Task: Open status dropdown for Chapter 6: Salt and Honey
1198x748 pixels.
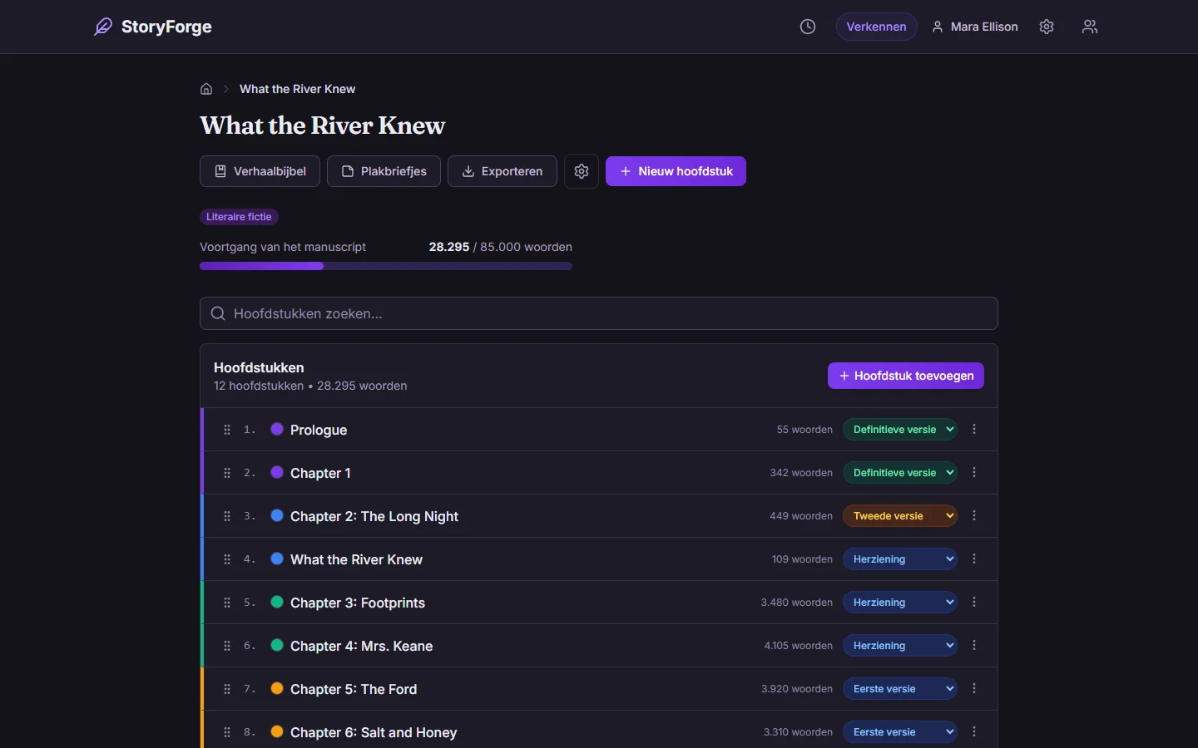Action: pos(900,732)
